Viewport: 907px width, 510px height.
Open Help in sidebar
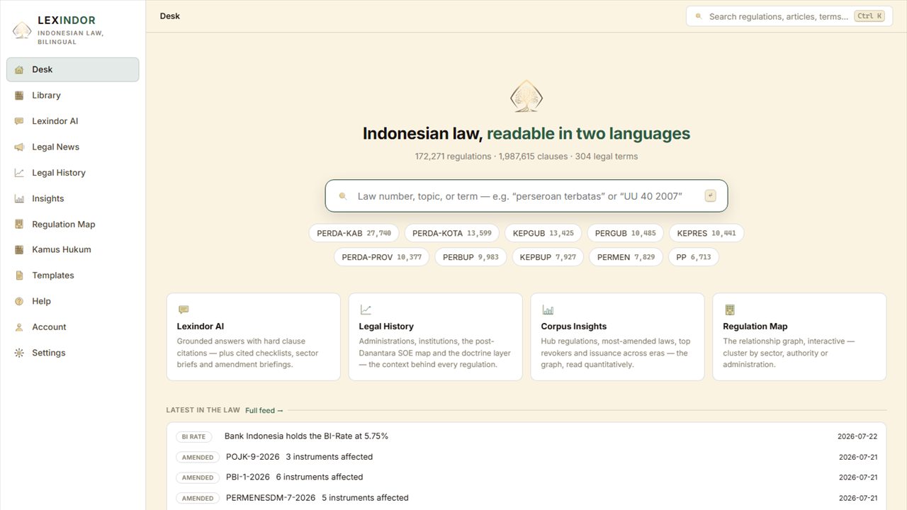click(x=72, y=301)
